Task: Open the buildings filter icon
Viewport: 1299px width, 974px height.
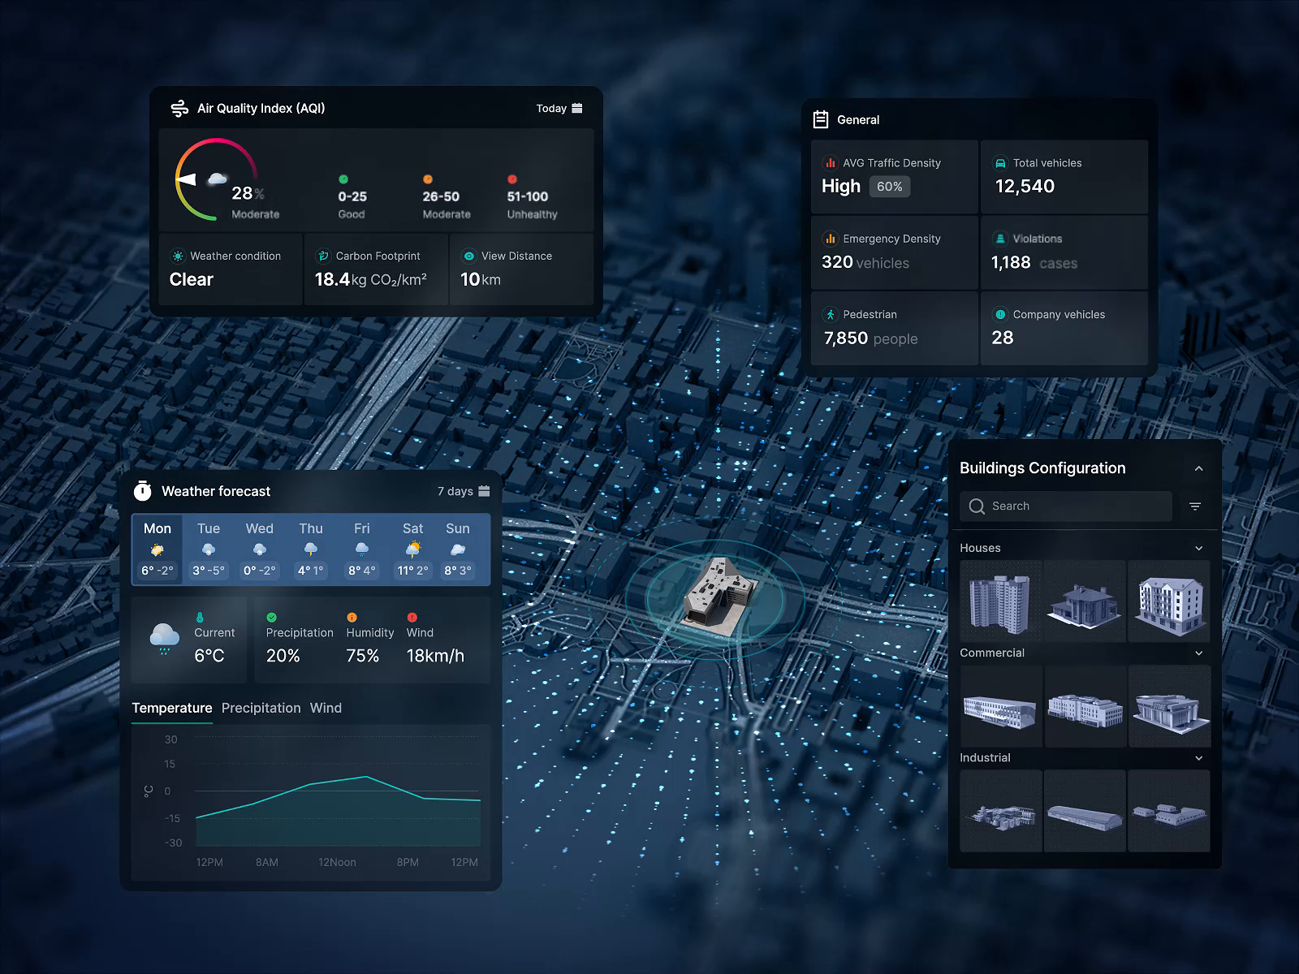Action: pyautogui.click(x=1195, y=506)
